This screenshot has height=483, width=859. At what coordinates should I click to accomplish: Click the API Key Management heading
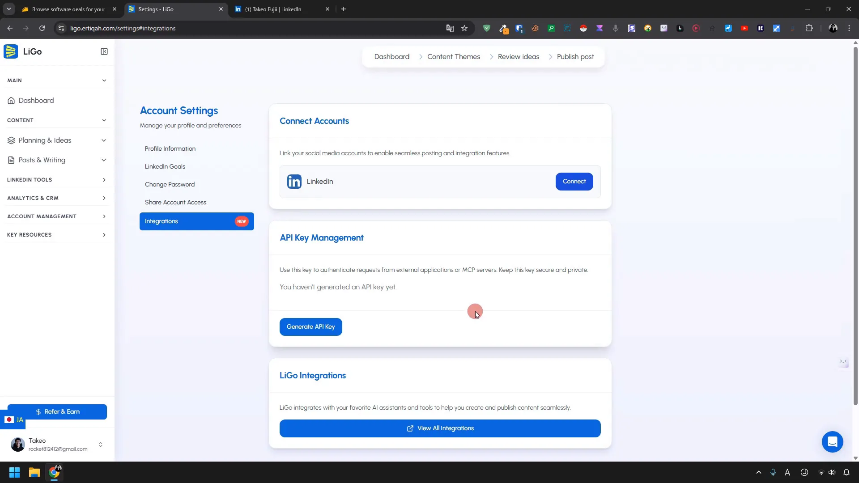[322, 238]
